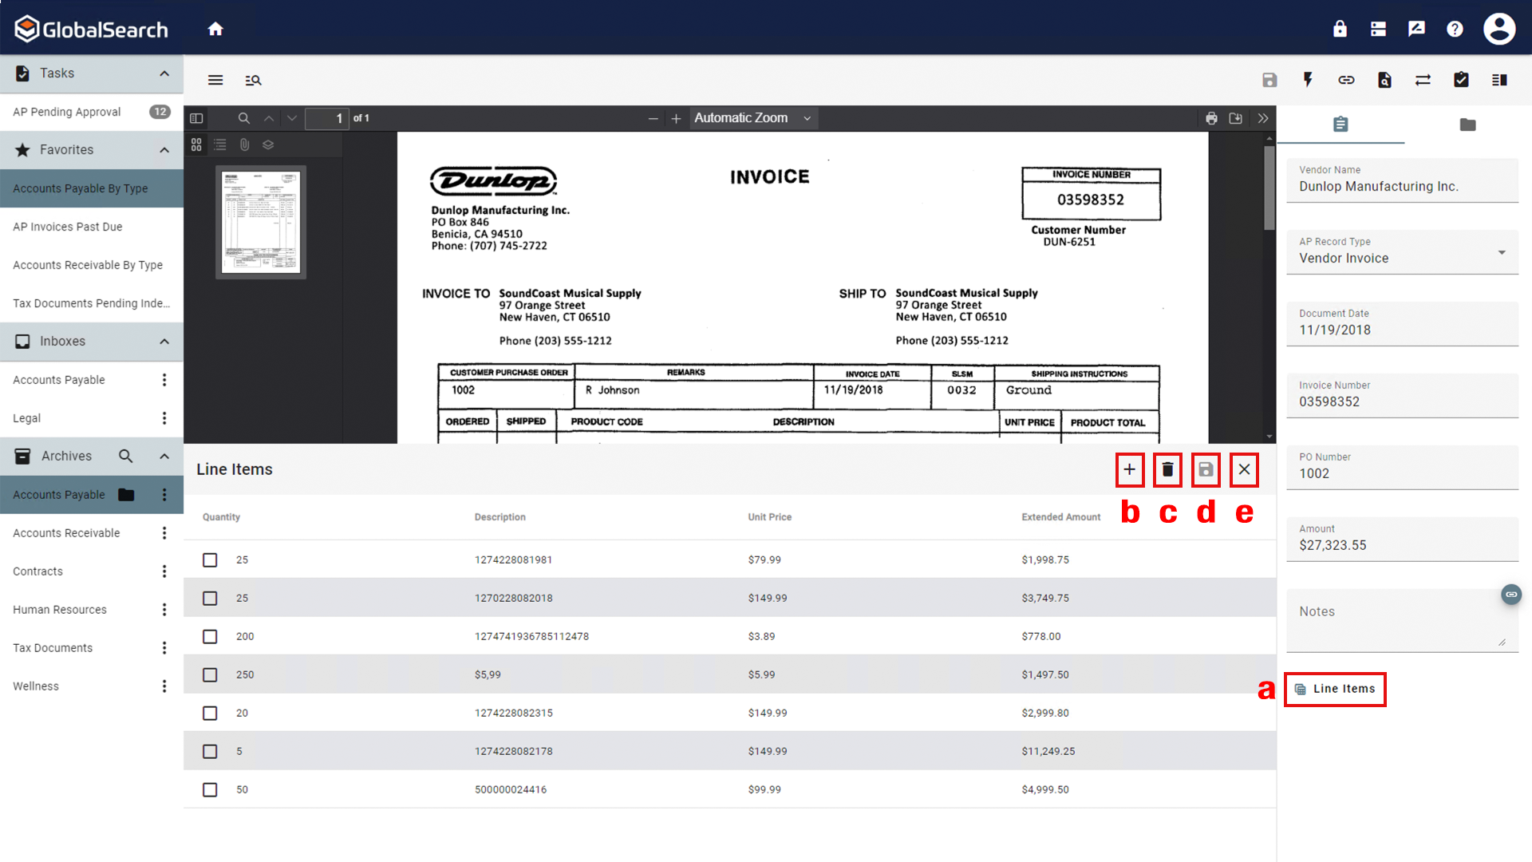Click the close line items panel icon
The image size is (1532, 862).
(1244, 469)
